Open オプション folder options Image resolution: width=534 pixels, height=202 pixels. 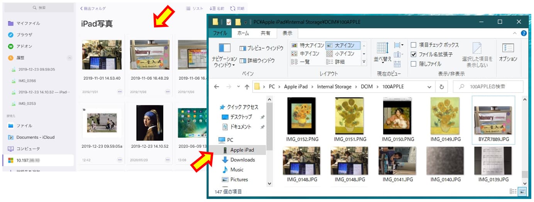pyautogui.click(x=508, y=52)
